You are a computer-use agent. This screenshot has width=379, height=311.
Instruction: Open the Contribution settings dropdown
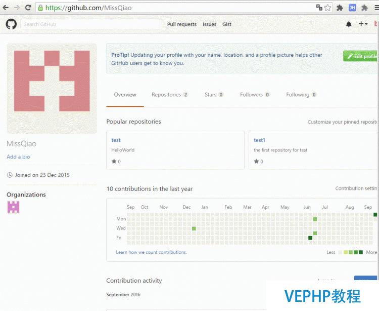356,188
